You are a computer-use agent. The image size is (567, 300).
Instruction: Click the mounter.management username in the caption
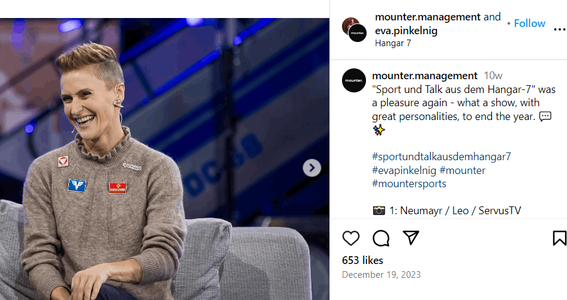[x=425, y=76]
